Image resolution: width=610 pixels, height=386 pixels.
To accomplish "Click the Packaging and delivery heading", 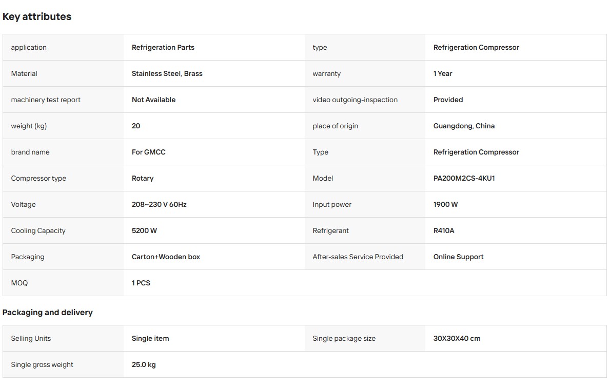I will point(48,313).
